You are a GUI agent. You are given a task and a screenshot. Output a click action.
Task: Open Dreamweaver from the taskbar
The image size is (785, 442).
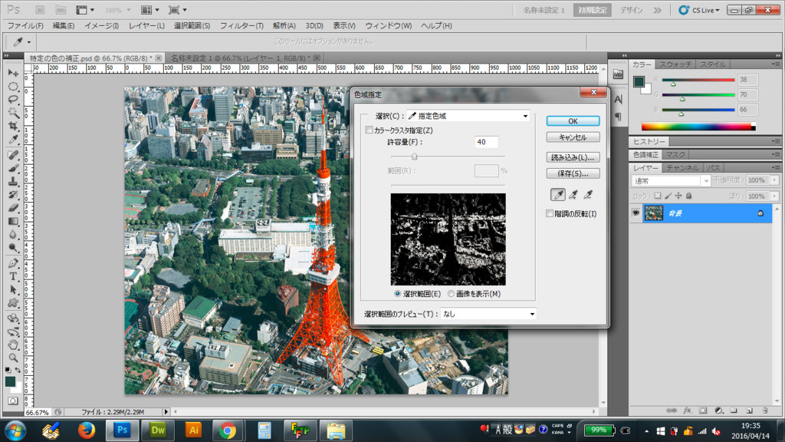point(158,430)
